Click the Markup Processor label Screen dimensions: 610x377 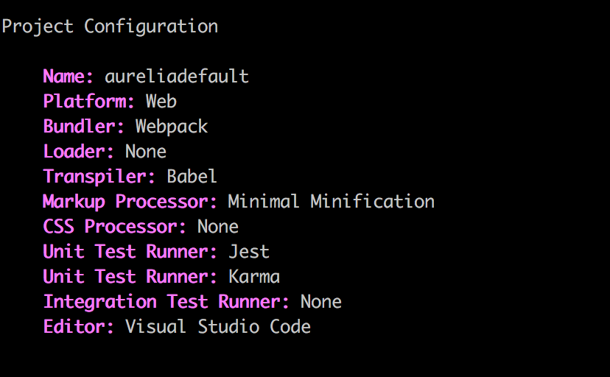pos(130,202)
